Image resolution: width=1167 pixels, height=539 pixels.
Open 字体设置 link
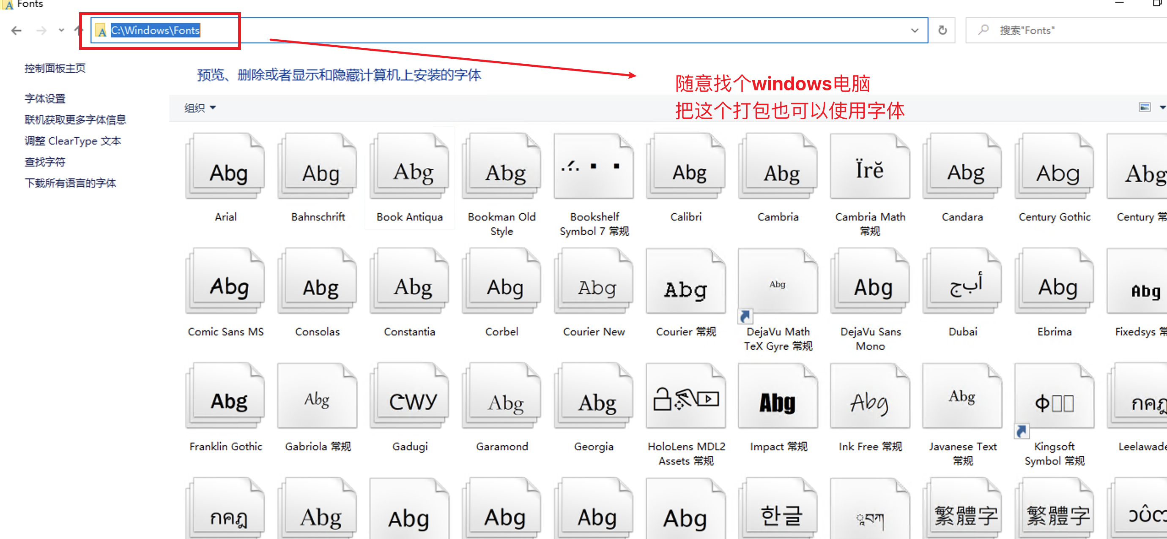tap(45, 98)
